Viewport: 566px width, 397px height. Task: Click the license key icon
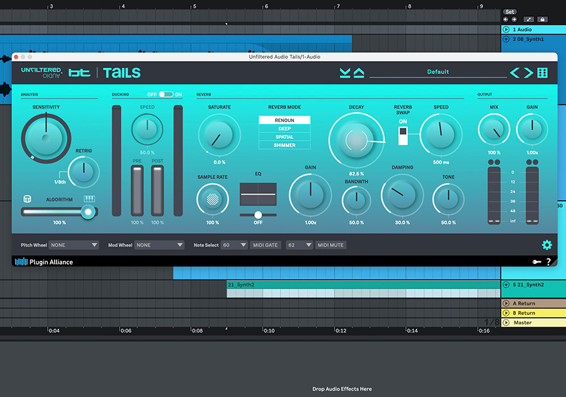(x=537, y=262)
